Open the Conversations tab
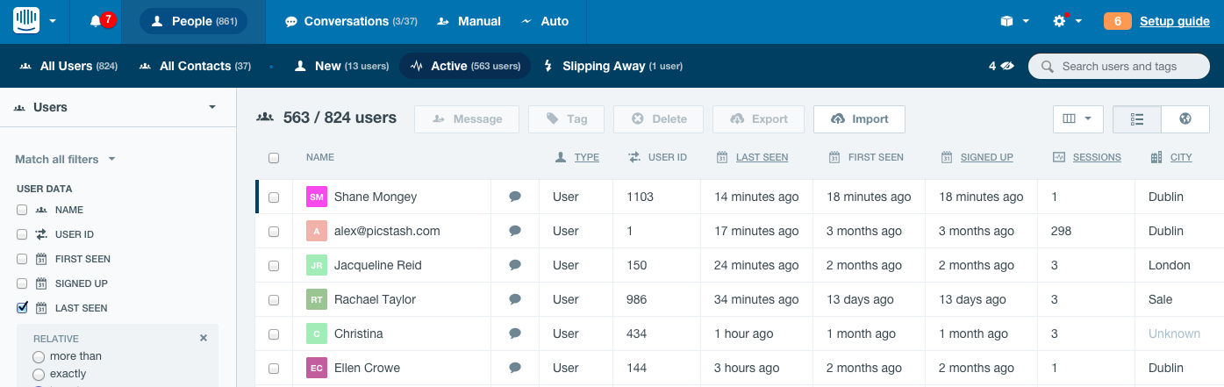1224x387 pixels. click(x=351, y=21)
